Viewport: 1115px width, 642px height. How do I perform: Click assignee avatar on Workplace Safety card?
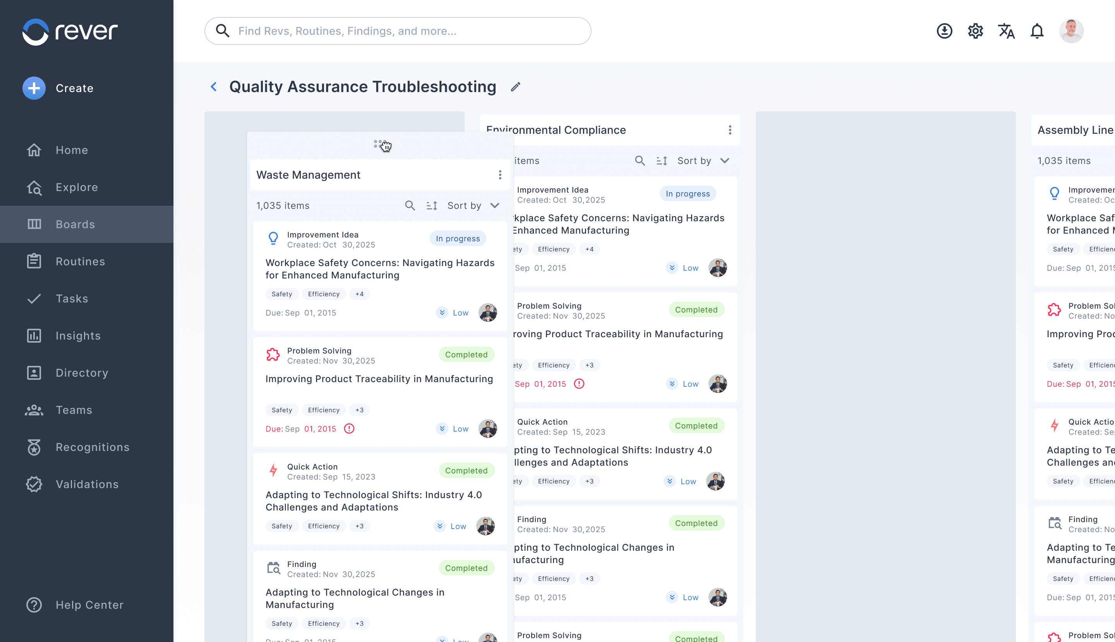point(488,312)
